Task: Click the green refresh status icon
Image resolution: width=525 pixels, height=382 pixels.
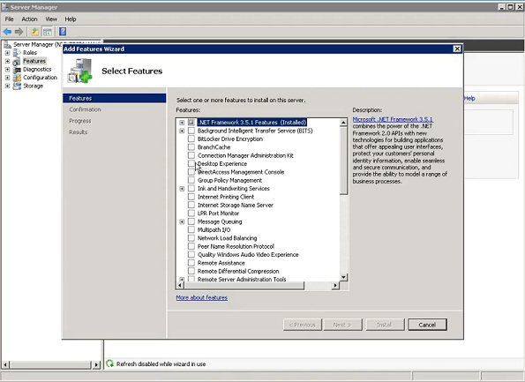Action: (x=109, y=363)
